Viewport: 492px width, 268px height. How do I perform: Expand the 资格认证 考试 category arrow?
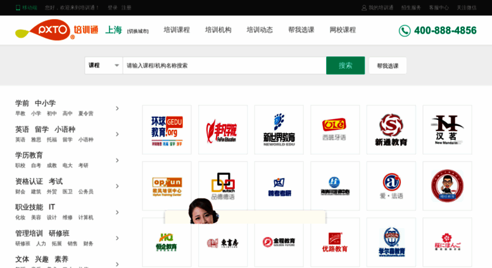(x=117, y=186)
